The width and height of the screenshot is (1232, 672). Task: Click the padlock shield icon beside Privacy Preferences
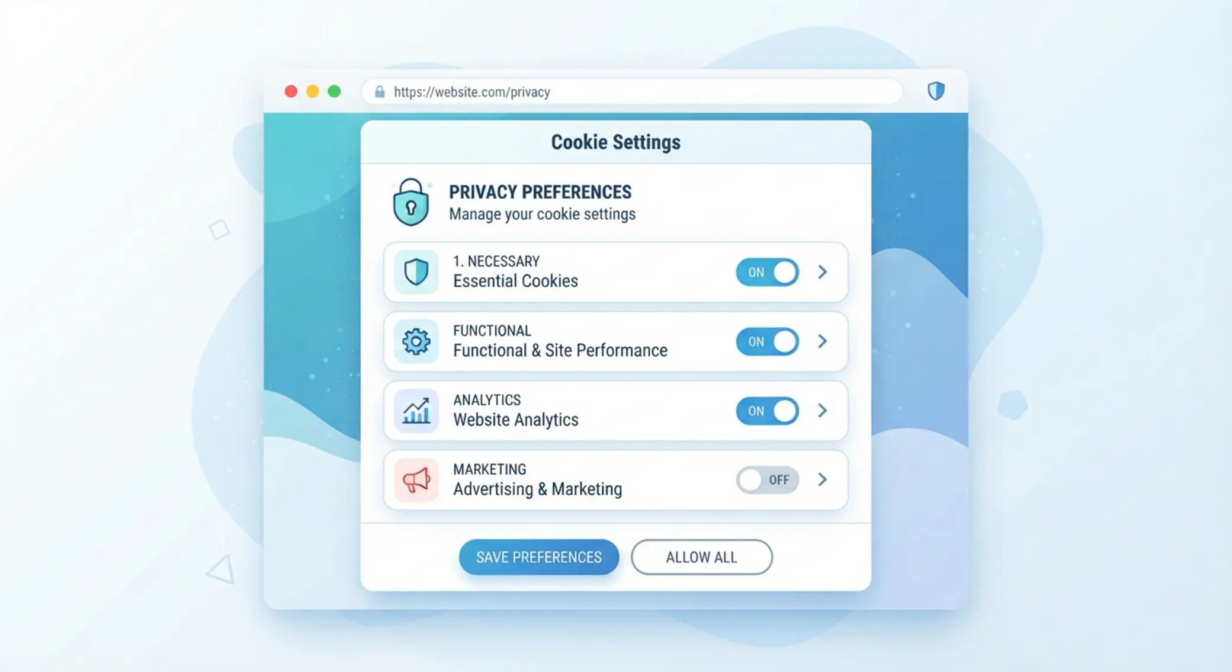tap(410, 203)
